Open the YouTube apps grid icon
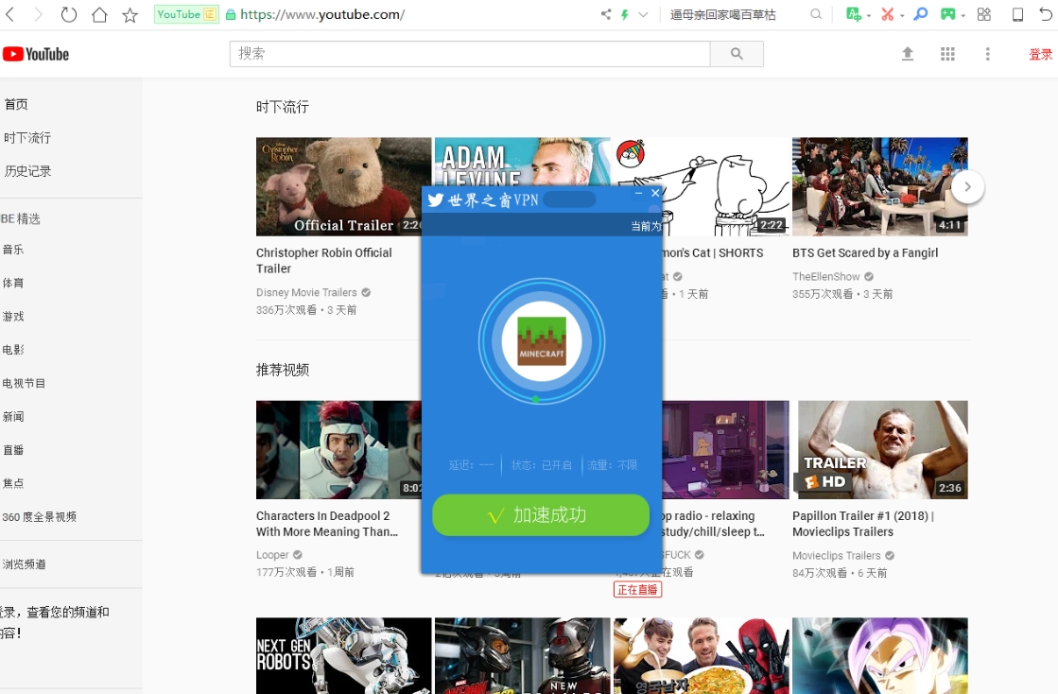This screenshot has width=1058, height=694. (947, 54)
